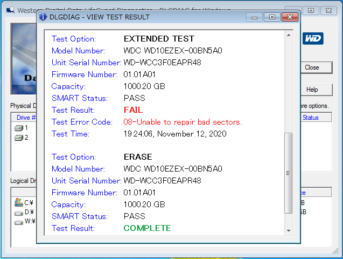This screenshot has height=259, width=343.
Task: Click the main window application icon
Action: click(11, 10)
